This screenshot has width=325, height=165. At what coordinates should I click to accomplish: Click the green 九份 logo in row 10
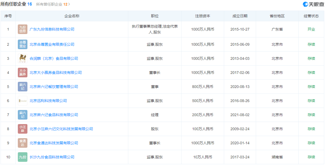pos(23,157)
